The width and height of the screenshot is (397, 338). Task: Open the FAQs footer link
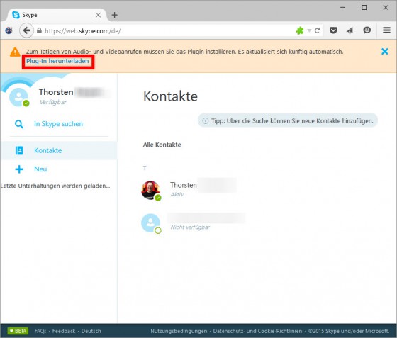pyautogui.click(x=40, y=331)
